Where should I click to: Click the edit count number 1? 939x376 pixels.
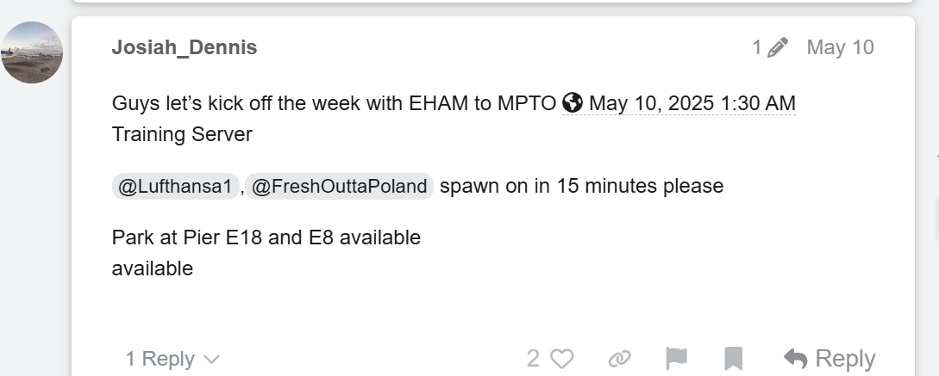(757, 47)
